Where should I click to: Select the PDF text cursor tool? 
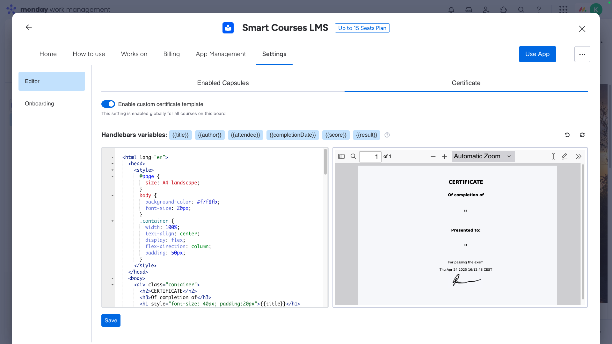(x=553, y=156)
